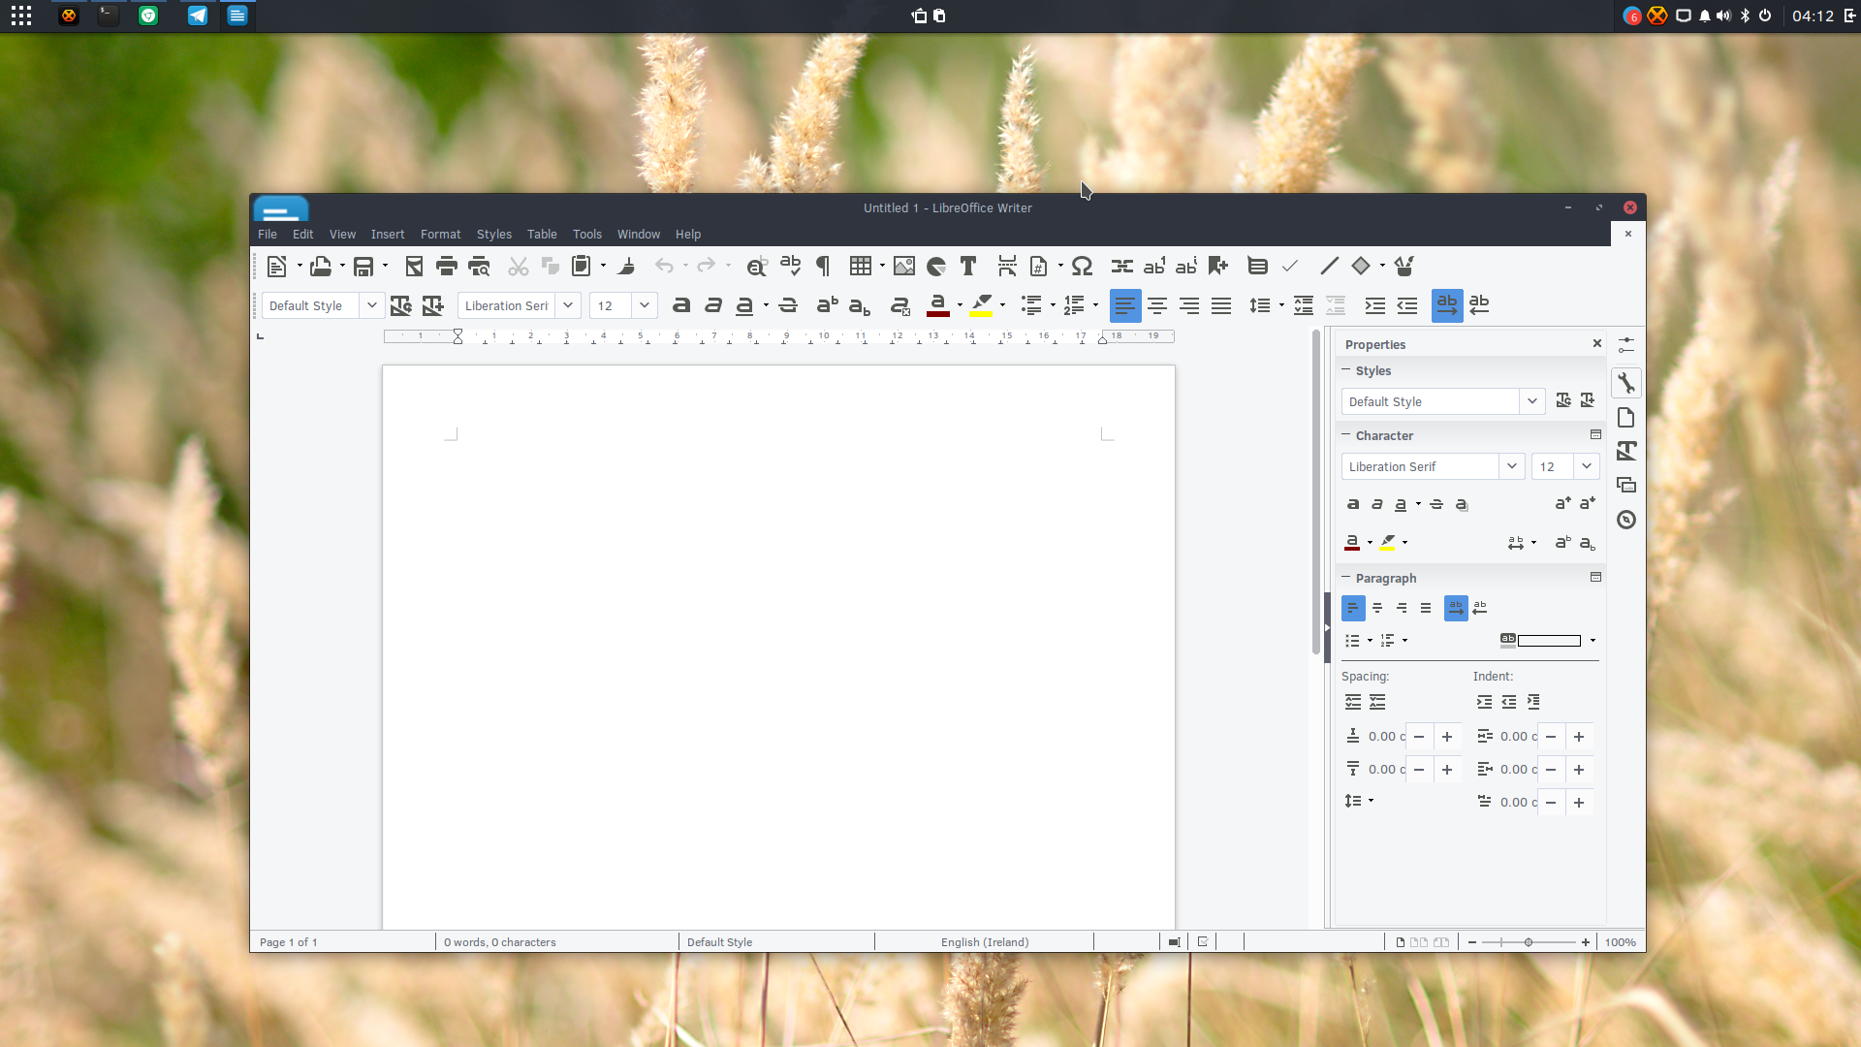Open the Liberation Serif font dropdown in the sidebar

(x=1511, y=466)
